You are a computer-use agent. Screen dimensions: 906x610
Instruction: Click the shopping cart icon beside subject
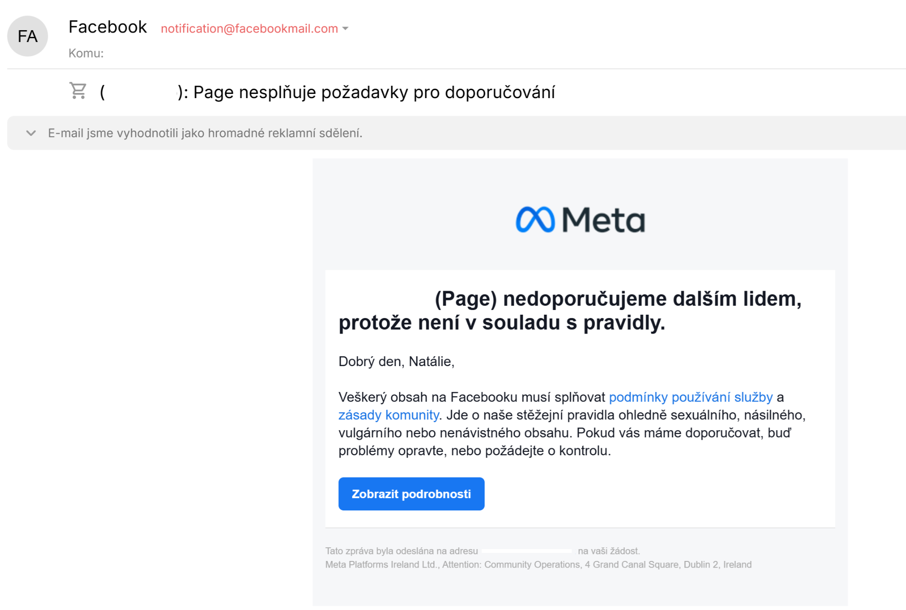(78, 91)
